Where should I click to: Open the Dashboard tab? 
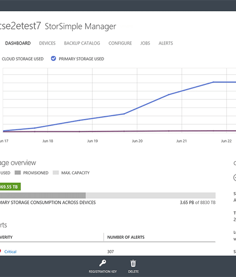point(18,43)
